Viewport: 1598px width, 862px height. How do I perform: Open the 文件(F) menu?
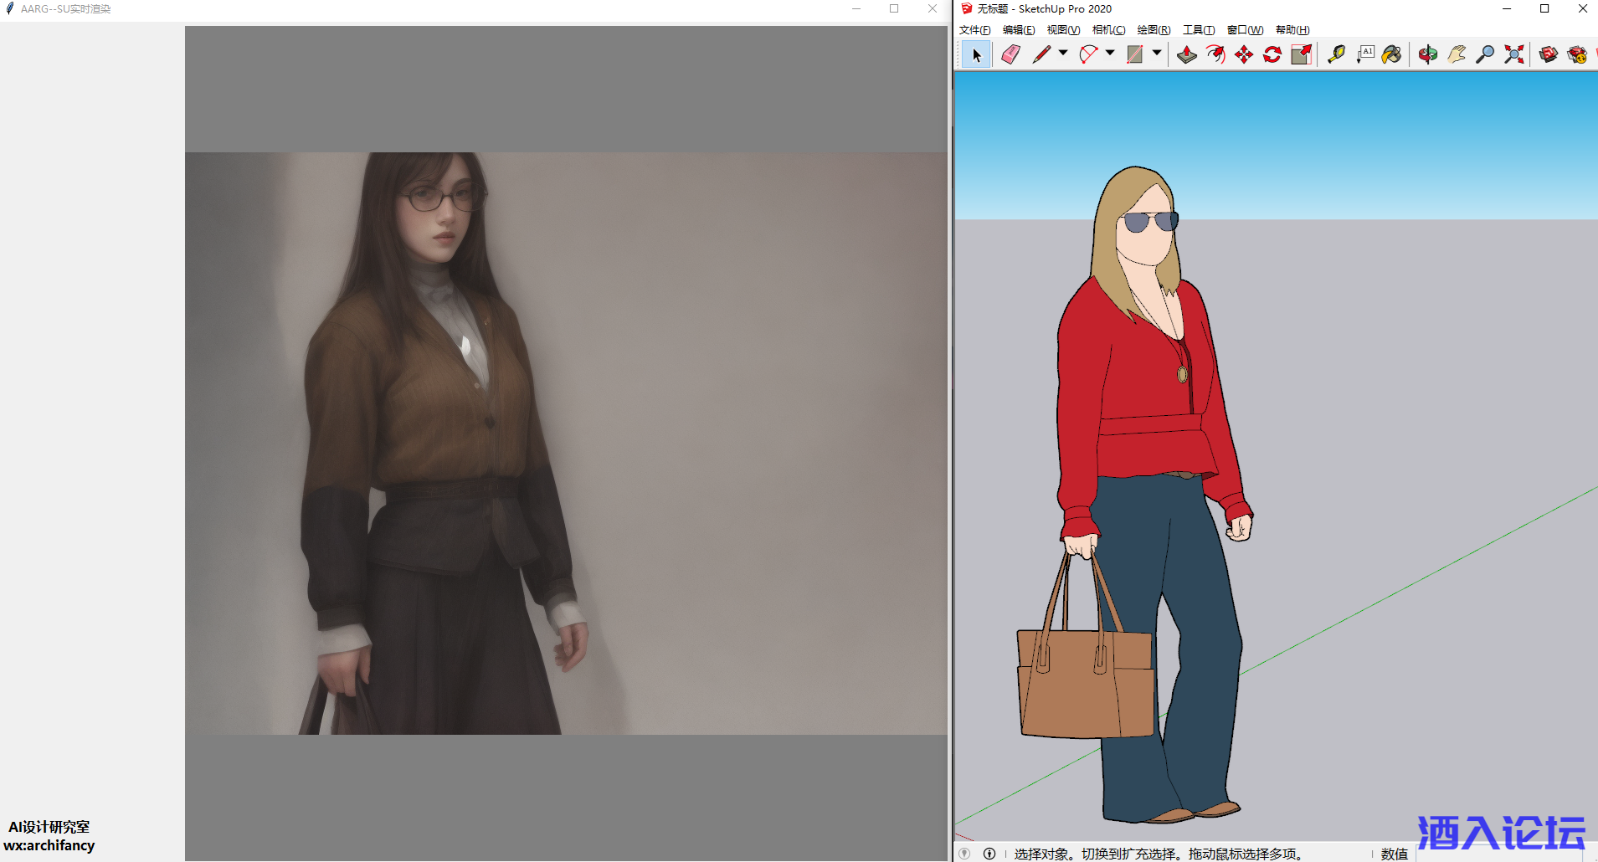coord(974,30)
